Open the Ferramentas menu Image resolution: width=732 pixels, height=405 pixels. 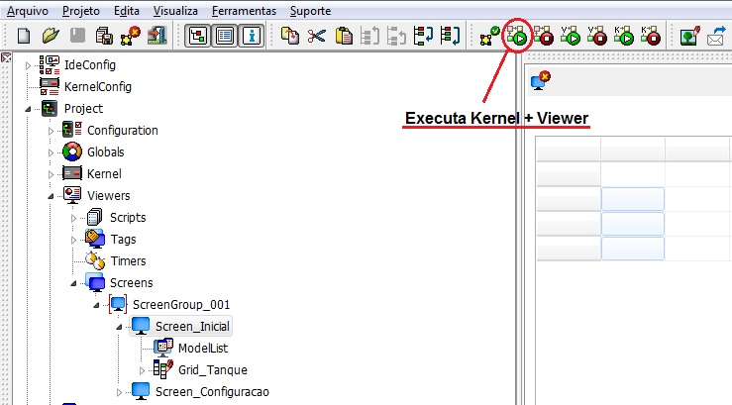pyautogui.click(x=244, y=11)
